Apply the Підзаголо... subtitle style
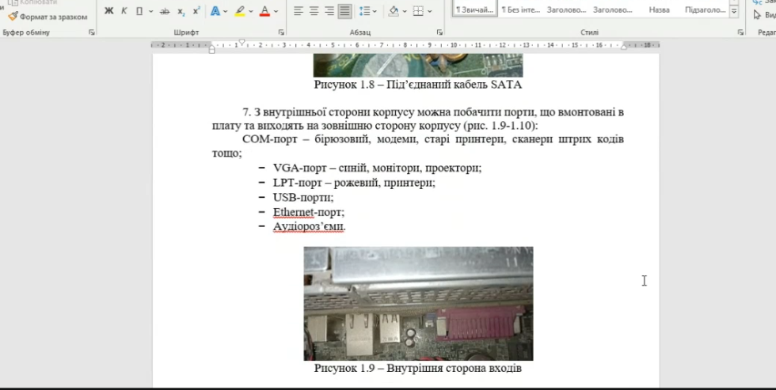Viewport: 776px width, 390px height. coord(706,9)
